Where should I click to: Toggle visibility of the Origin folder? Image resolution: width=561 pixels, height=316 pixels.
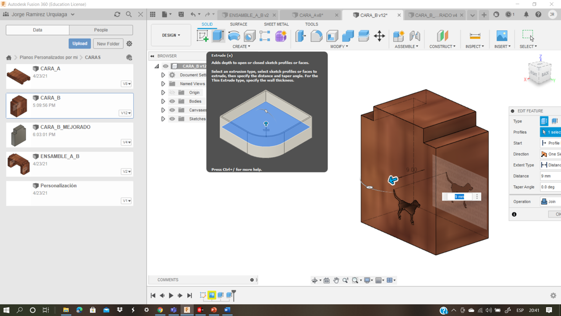click(x=172, y=93)
